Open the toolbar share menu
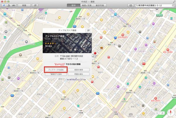This screenshot has width=176, height=118. [x=35, y=5]
